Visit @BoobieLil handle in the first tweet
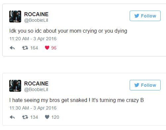 point(36,20)
